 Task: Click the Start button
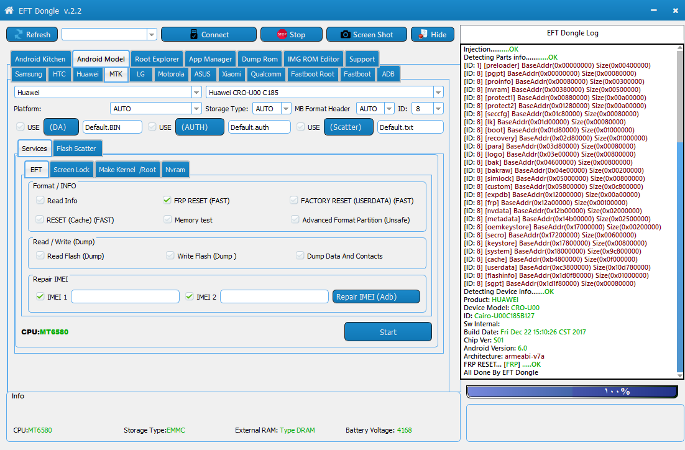pos(388,332)
